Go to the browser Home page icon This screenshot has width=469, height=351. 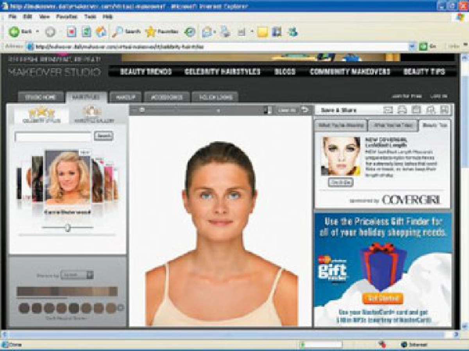click(x=100, y=32)
